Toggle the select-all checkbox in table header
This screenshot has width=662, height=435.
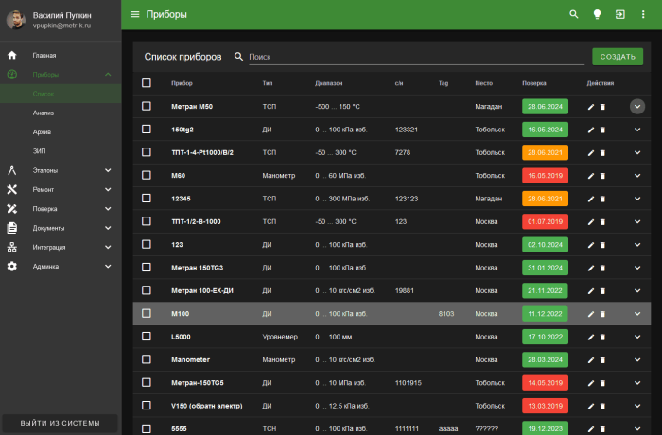[x=147, y=83]
